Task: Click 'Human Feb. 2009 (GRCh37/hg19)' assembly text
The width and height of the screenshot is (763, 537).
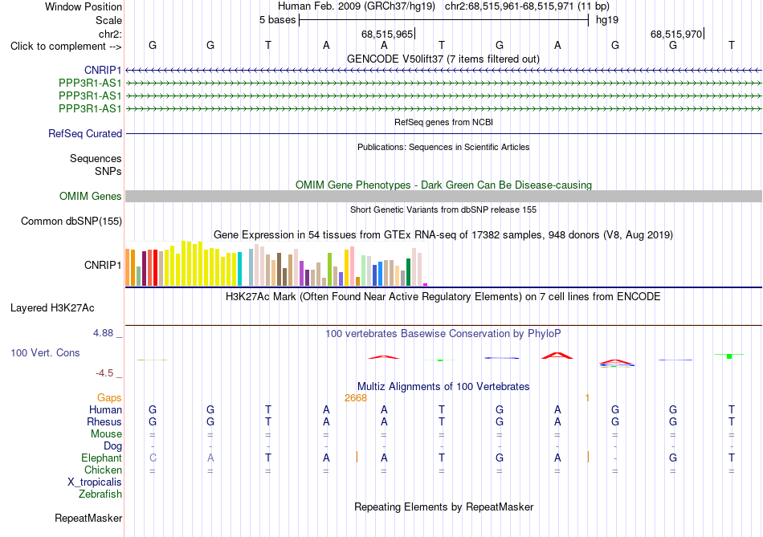Action: [357, 6]
